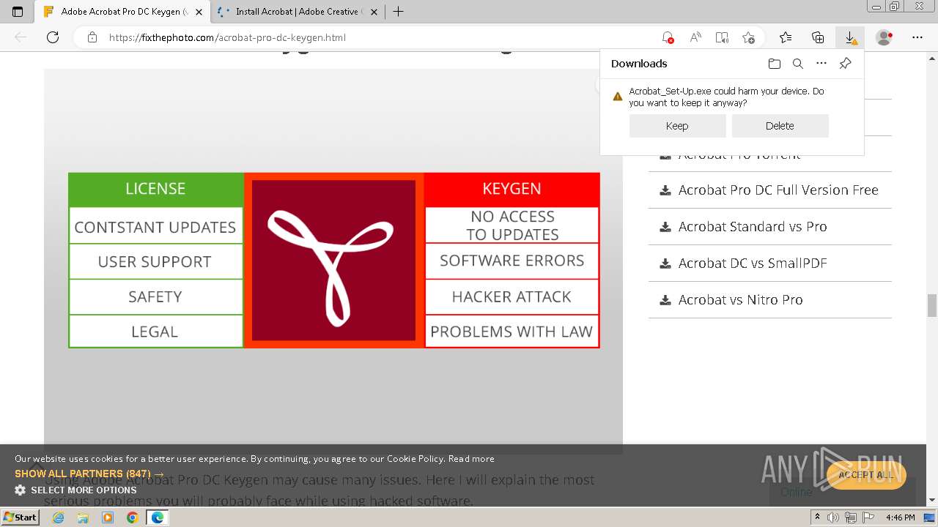Screen dimensions: 938x527
Task: Open Acrobat Standard vs Pro link
Action: coord(753,227)
